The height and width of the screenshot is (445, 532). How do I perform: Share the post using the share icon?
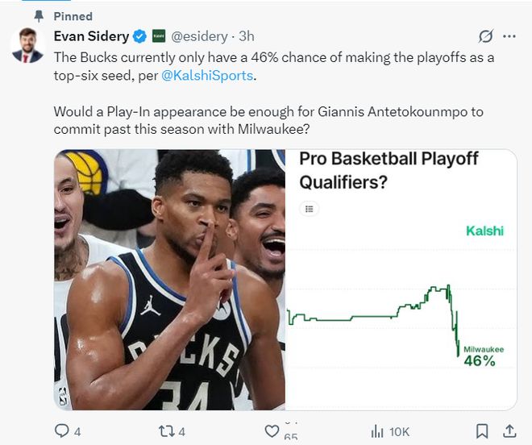pos(509,431)
